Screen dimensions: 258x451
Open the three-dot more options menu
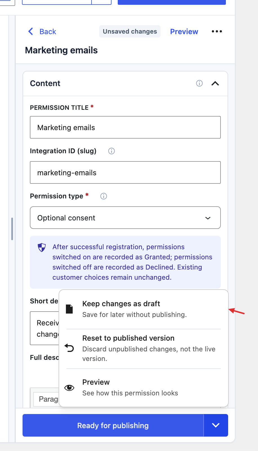(217, 31)
